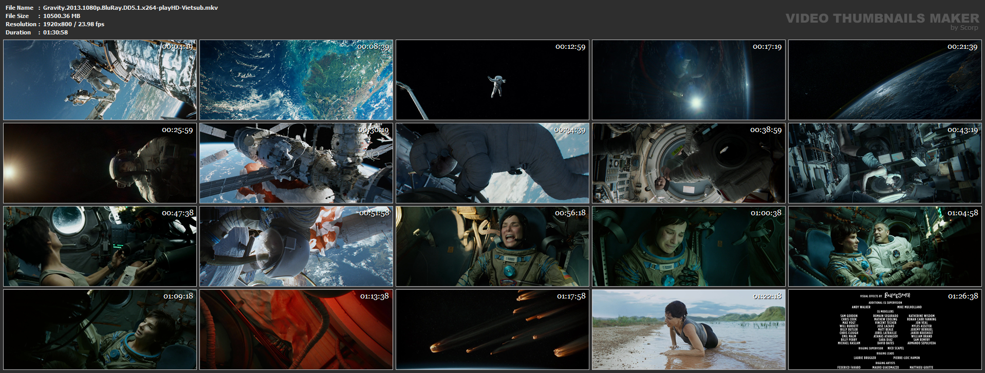Select the thumbnail at 00:17:19

[689, 80]
